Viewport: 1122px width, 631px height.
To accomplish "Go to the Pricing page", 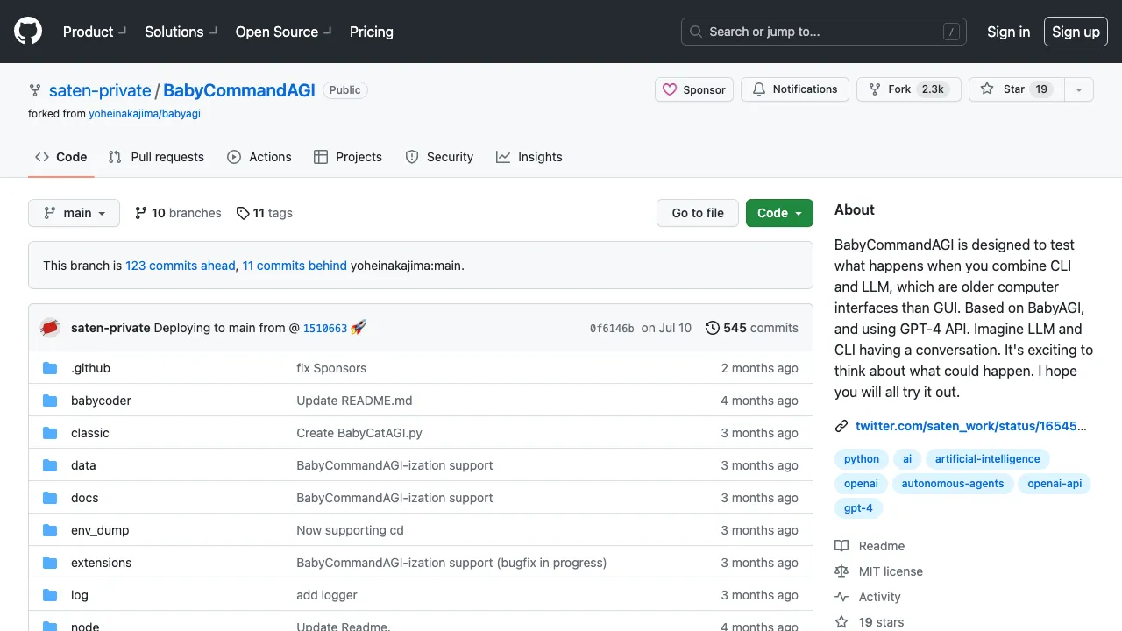I will (372, 32).
